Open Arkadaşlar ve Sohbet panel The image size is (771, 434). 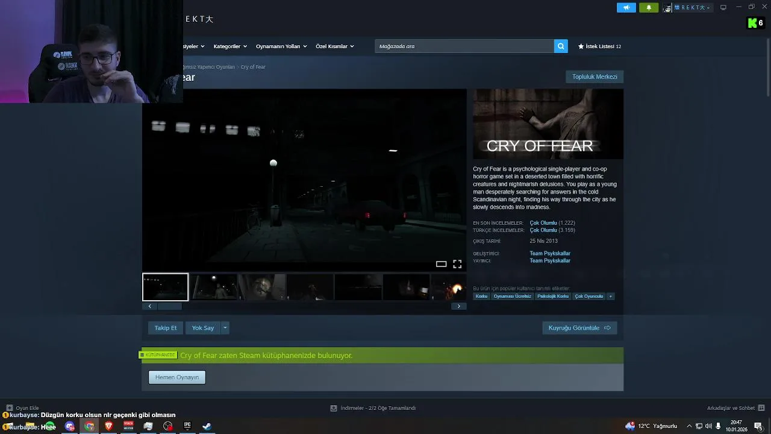[735, 408]
